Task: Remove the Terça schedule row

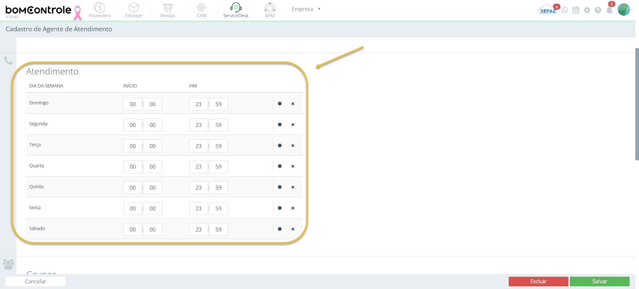Action: 293,146
